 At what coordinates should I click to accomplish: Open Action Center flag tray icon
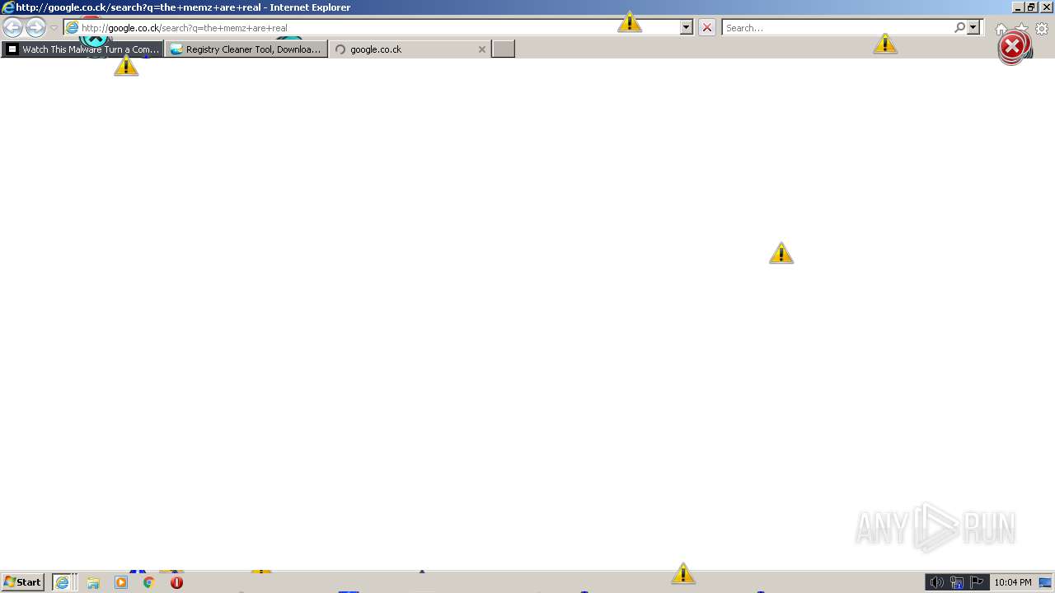click(x=978, y=582)
